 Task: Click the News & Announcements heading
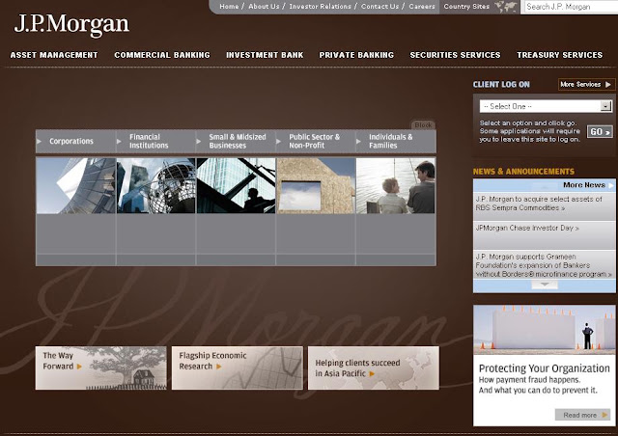tap(523, 172)
